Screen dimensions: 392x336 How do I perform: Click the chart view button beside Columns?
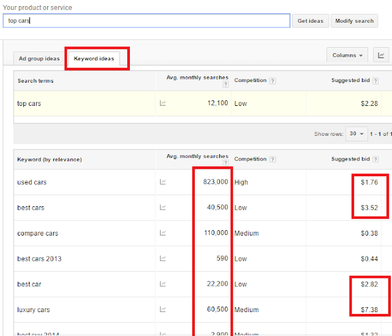[381, 55]
